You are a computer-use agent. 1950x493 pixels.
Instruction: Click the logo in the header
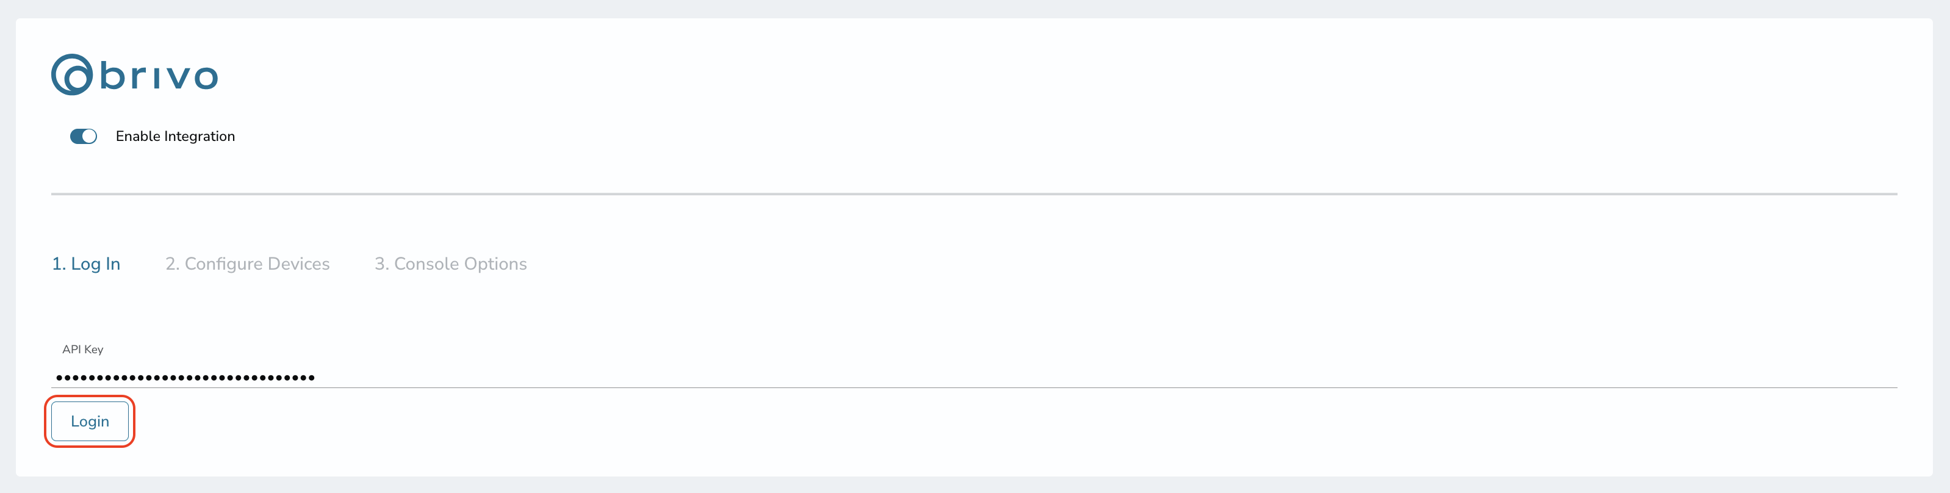pos(135,74)
